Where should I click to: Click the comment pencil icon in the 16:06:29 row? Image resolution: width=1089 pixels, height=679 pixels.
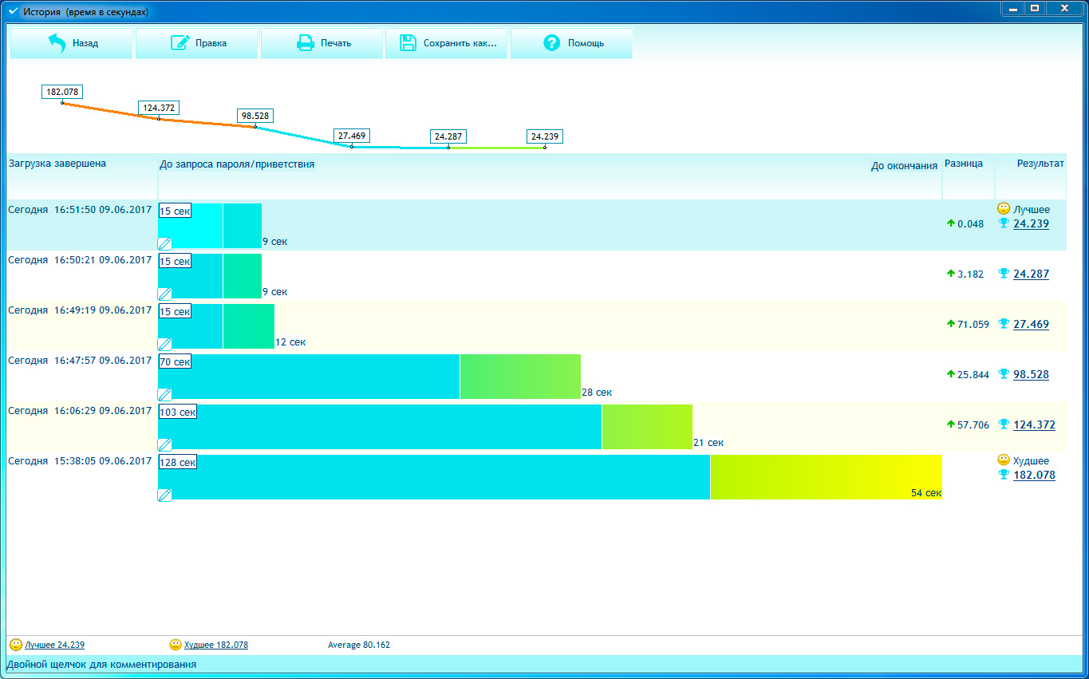pyautogui.click(x=165, y=444)
